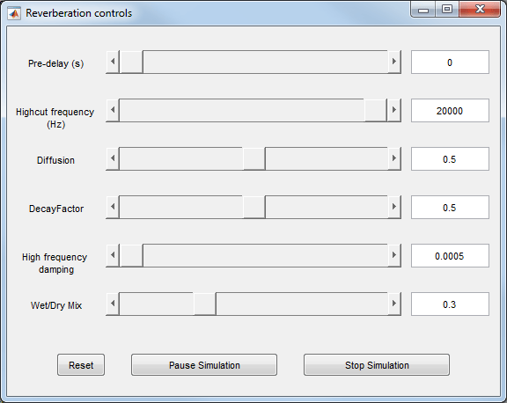The image size is (507, 403).
Task: Select the Highcut frequency value field
Action: click(450, 111)
